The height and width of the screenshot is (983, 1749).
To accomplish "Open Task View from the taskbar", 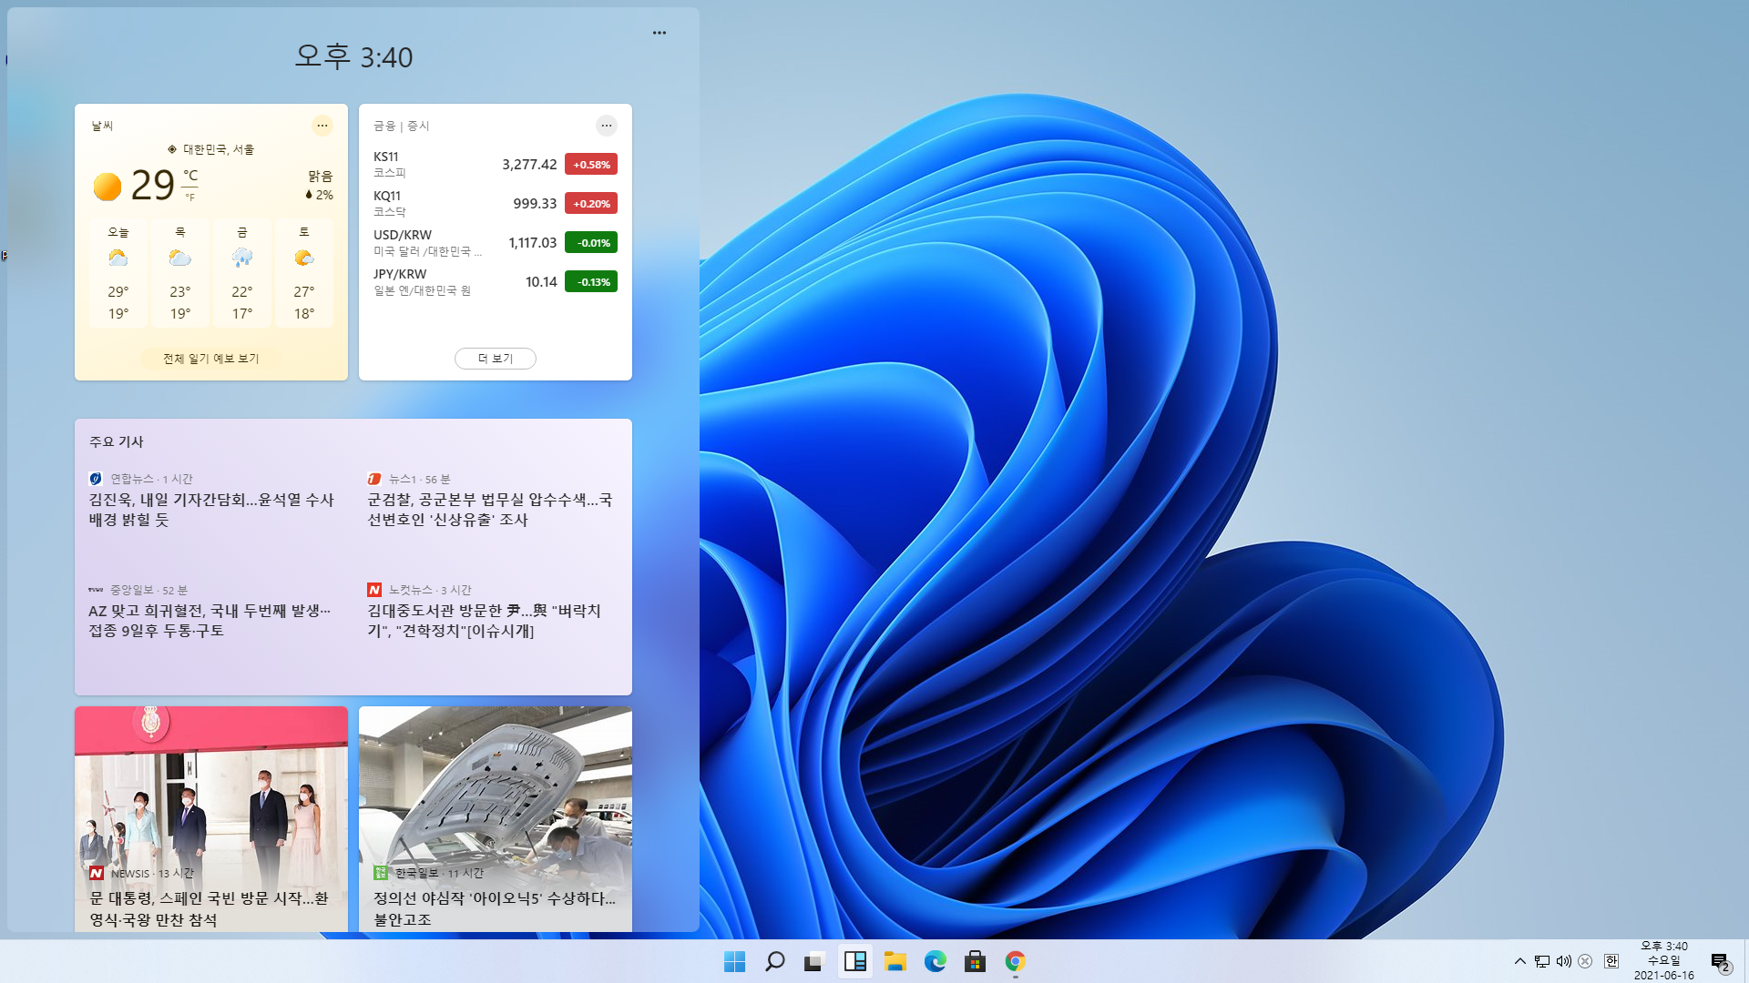I will click(814, 961).
